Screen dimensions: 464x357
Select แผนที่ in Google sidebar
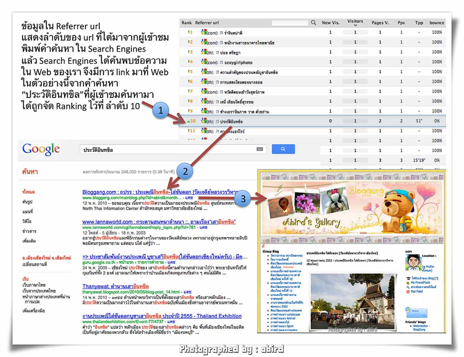(x=27, y=211)
